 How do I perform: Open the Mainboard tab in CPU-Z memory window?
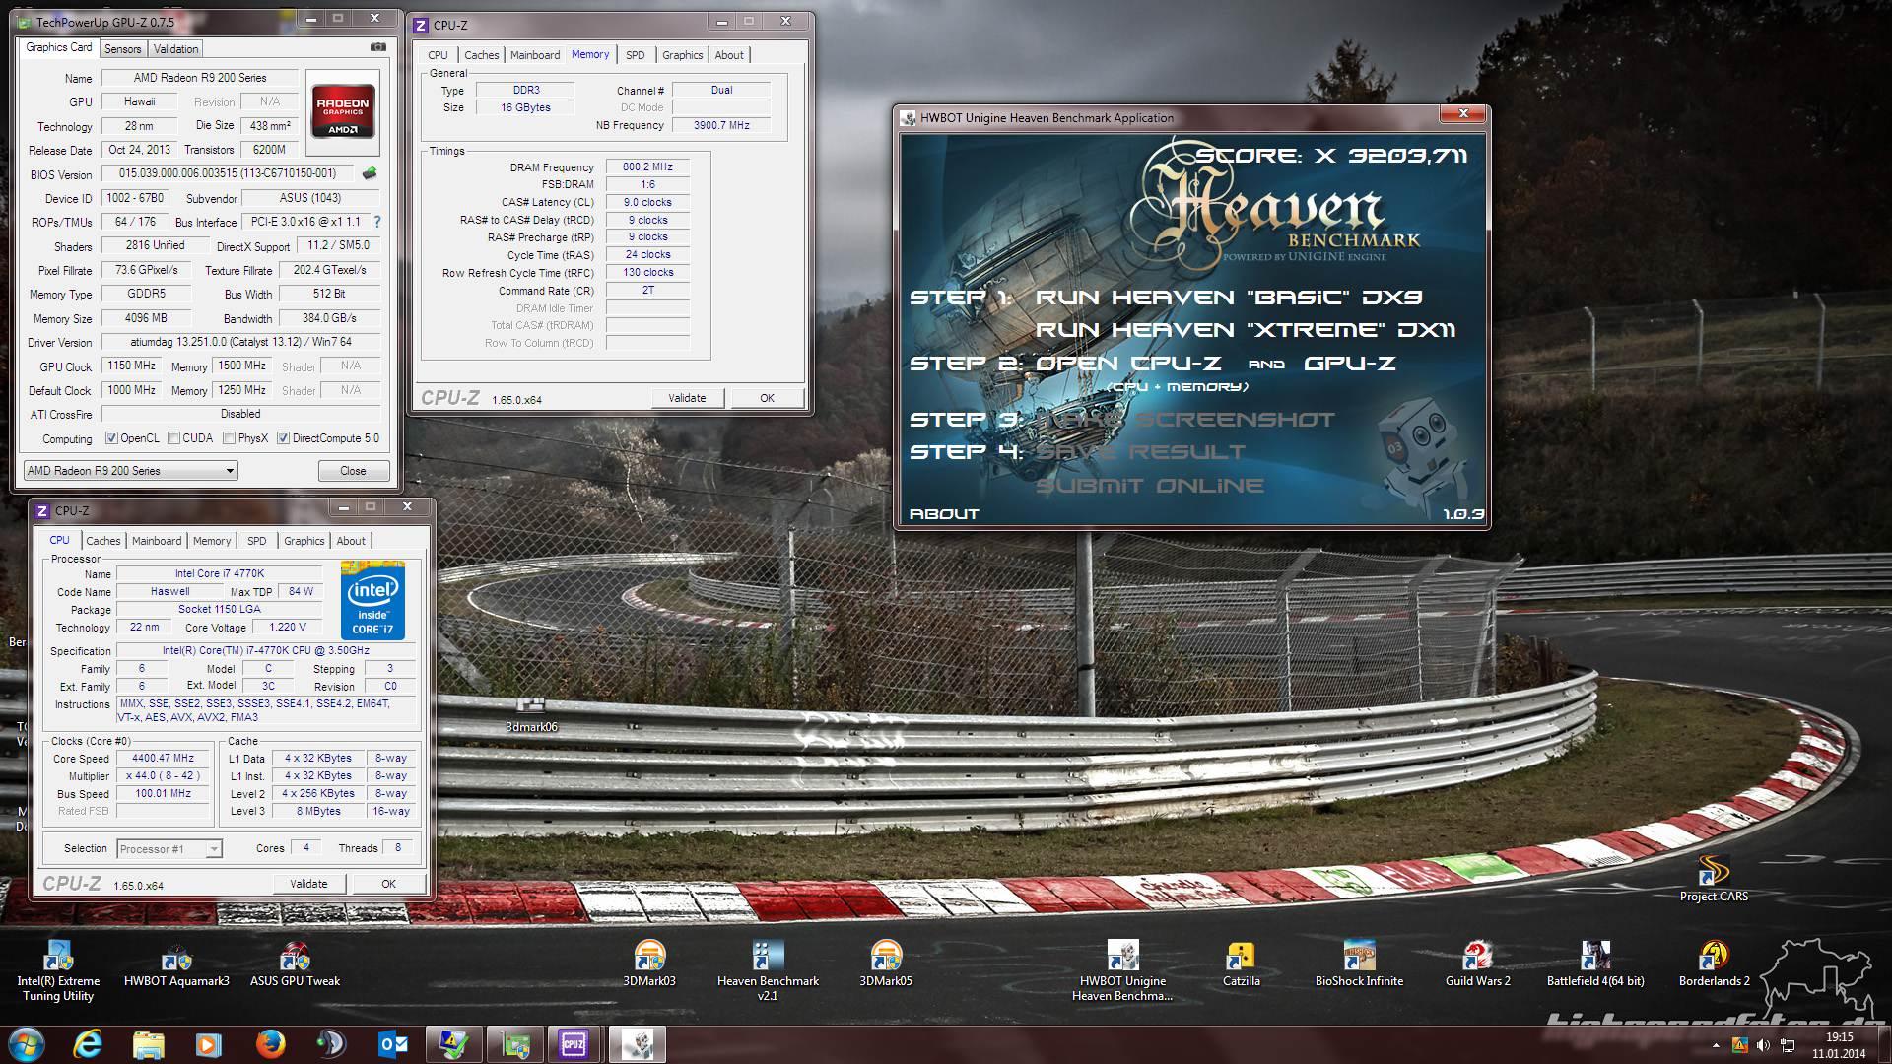click(535, 55)
